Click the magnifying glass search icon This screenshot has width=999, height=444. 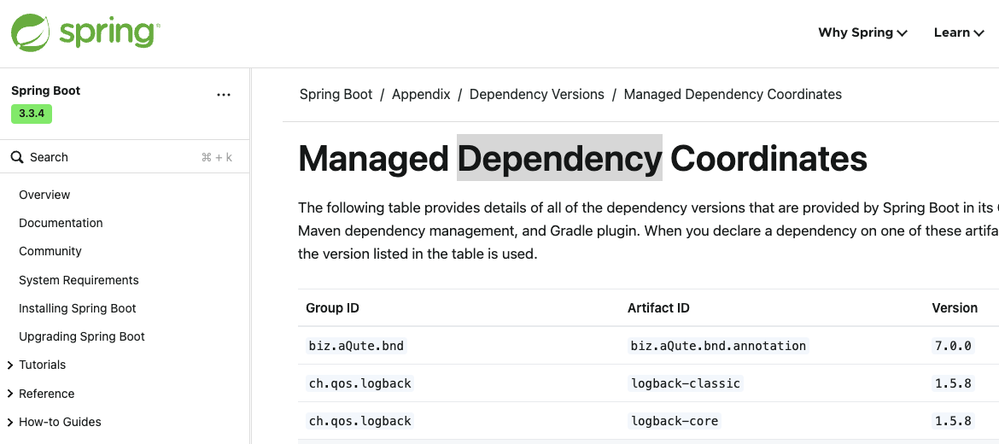(17, 157)
